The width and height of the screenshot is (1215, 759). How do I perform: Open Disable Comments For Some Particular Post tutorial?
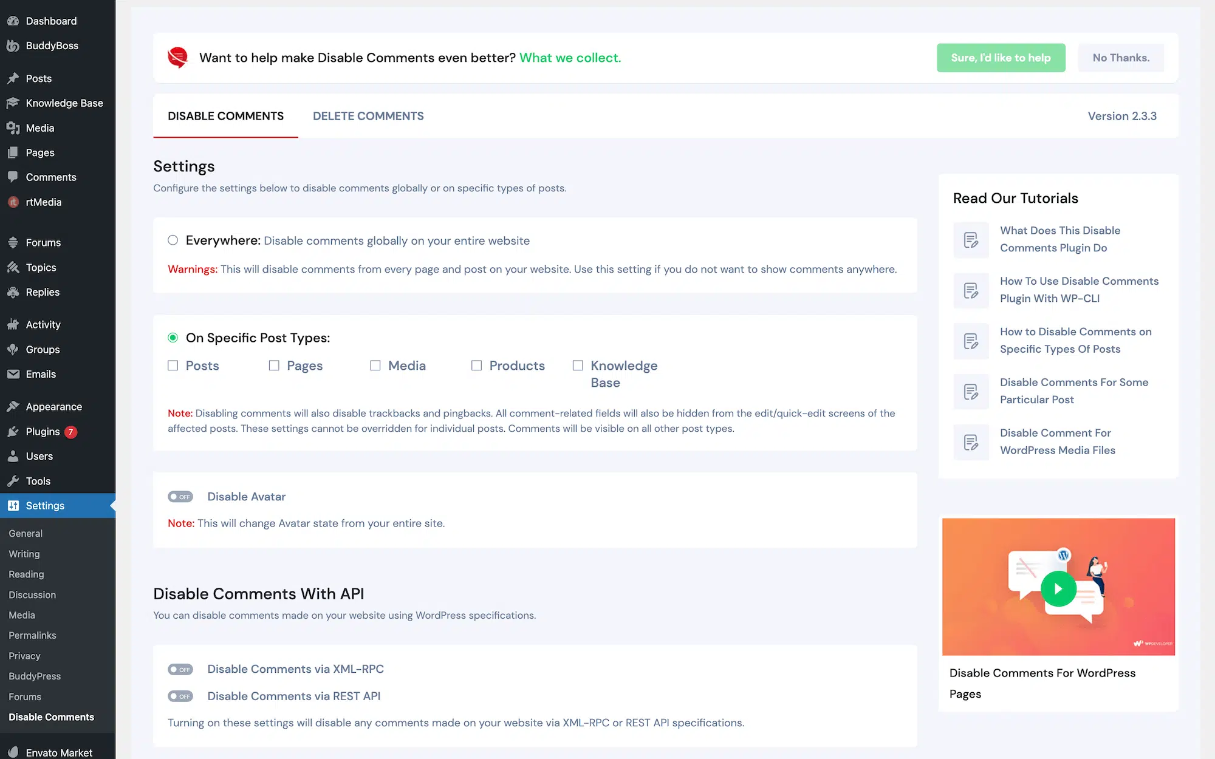pos(1074,391)
